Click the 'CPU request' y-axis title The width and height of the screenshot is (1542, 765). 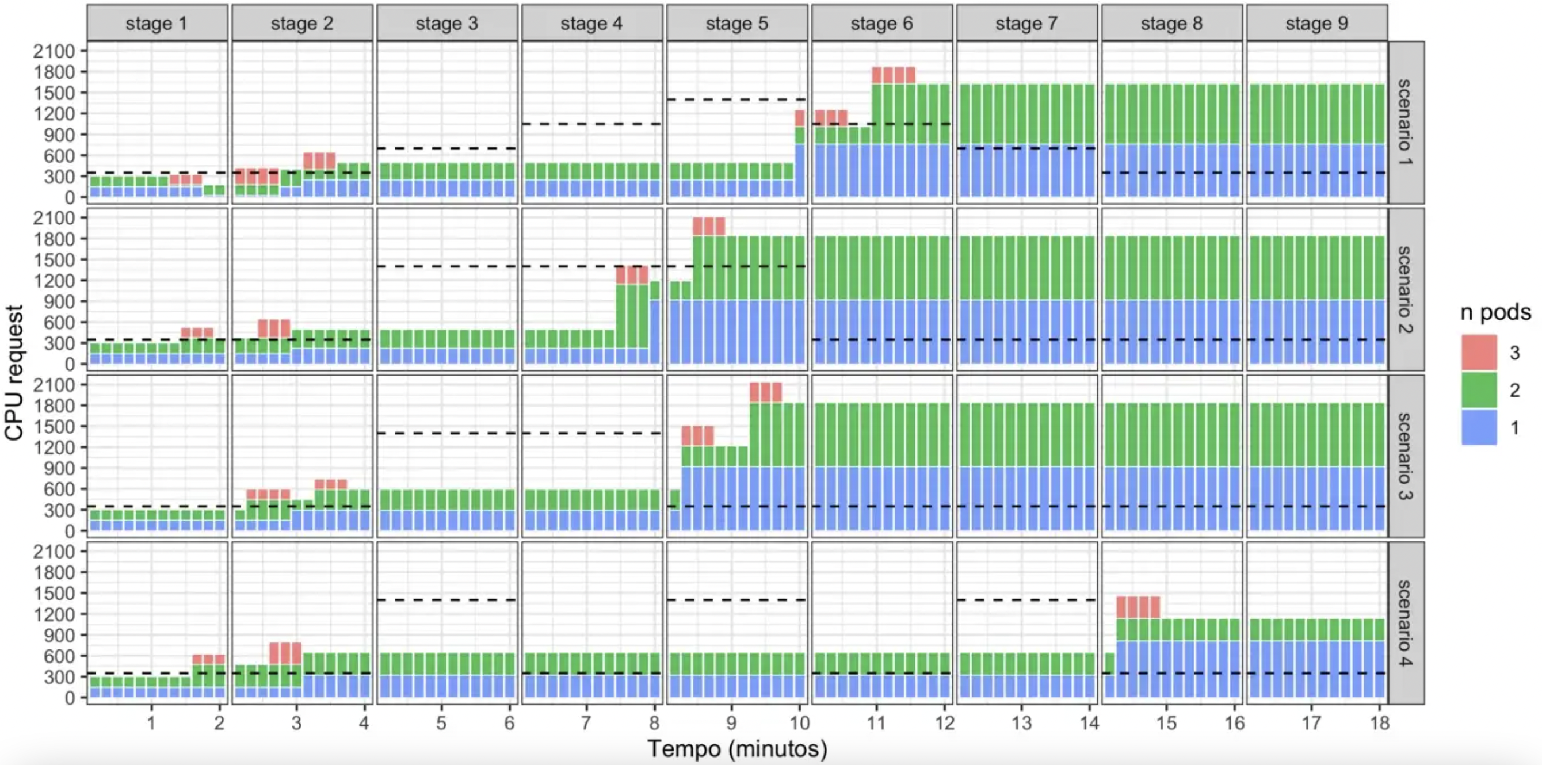click(14, 372)
